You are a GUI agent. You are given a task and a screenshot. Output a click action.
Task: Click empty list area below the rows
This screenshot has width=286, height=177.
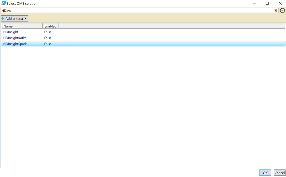[142, 106]
